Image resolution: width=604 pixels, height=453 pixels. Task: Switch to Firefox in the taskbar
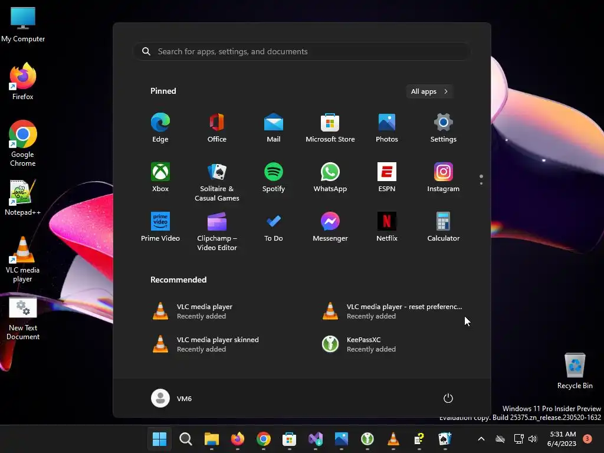237,439
